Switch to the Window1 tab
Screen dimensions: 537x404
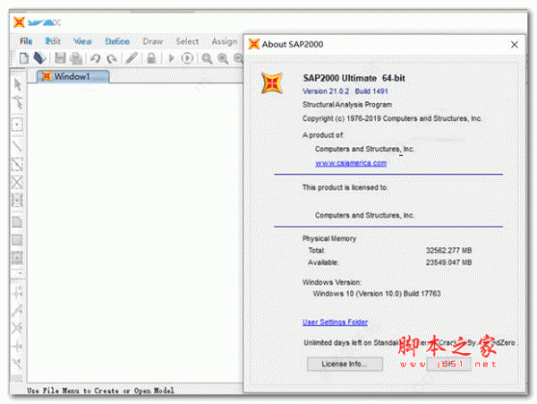(x=73, y=76)
